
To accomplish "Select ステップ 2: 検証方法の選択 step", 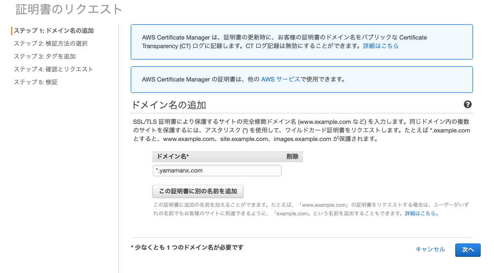I will 51,43.
